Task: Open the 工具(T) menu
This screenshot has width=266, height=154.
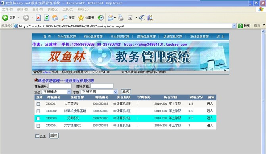Action: coord(68,9)
